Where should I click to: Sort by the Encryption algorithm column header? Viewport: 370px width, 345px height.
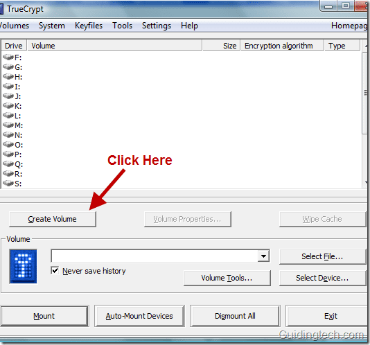(x=282, y=45)
